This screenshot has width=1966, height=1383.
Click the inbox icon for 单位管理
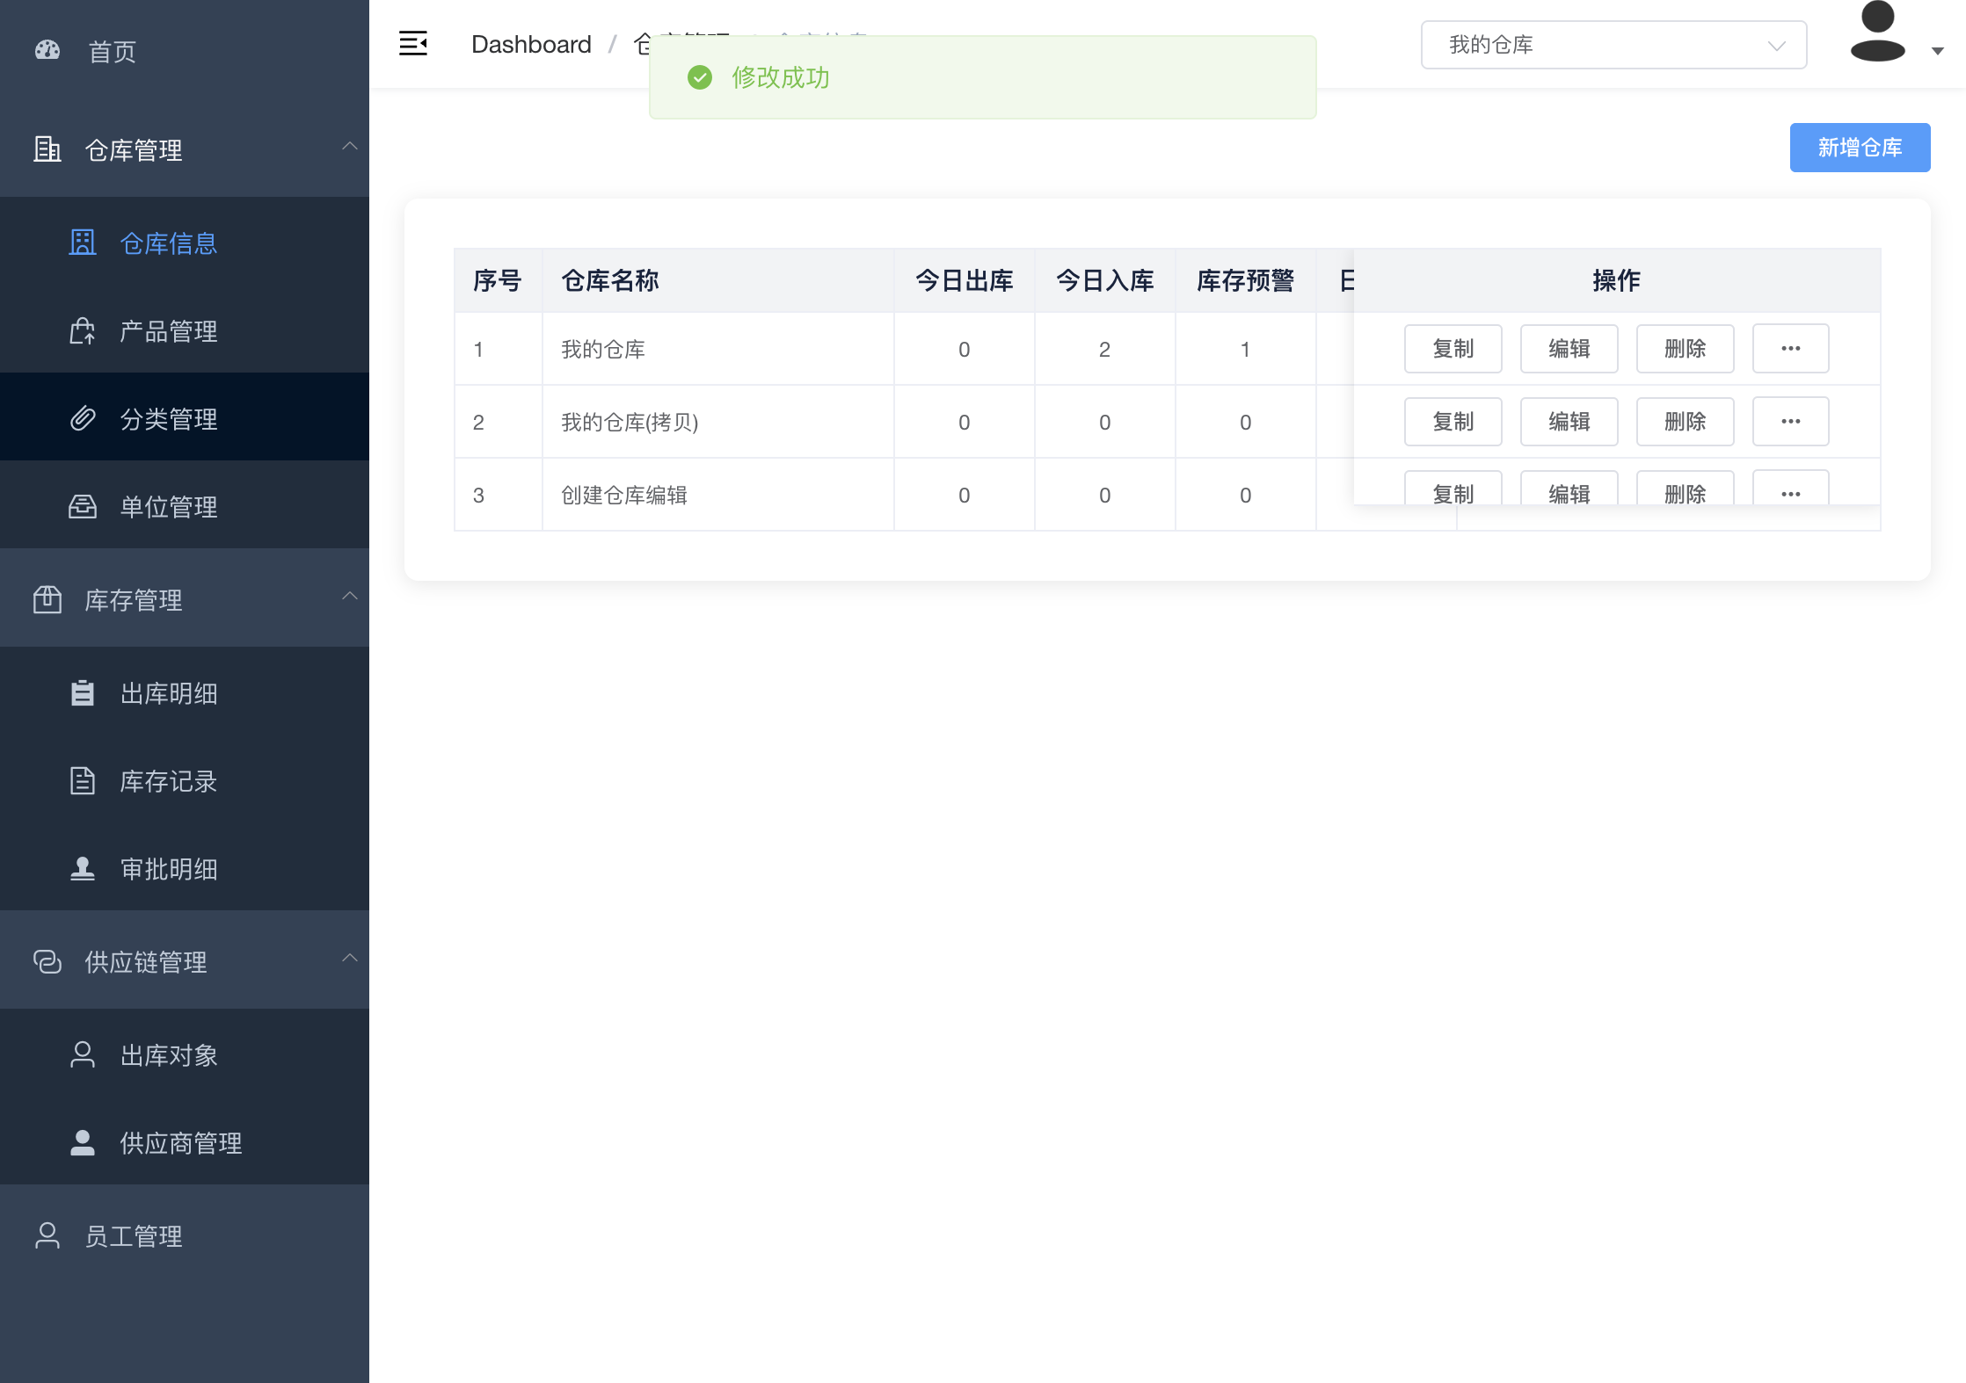pos(83,506)
